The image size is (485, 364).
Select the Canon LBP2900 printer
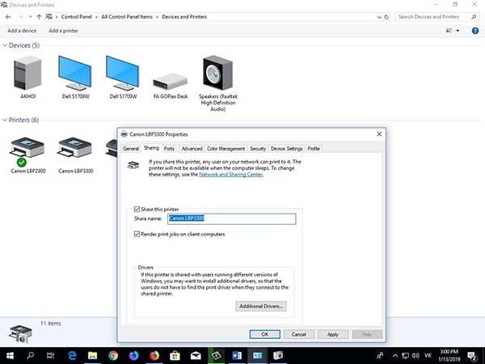(27, 154)
